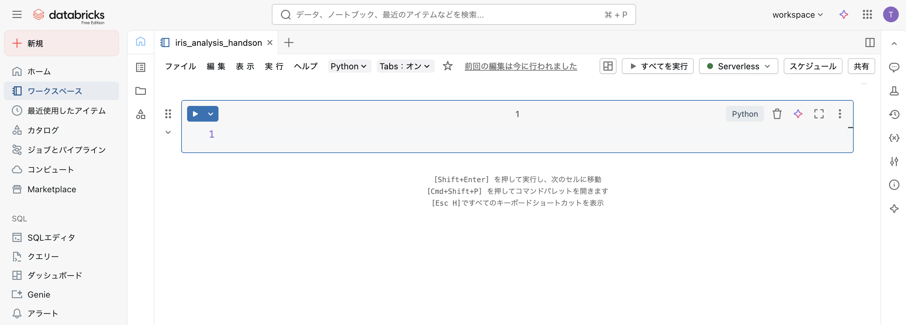Show the notebook table of contents
The height and width of the screenshot is (325, 906).
tap(141, 67)
